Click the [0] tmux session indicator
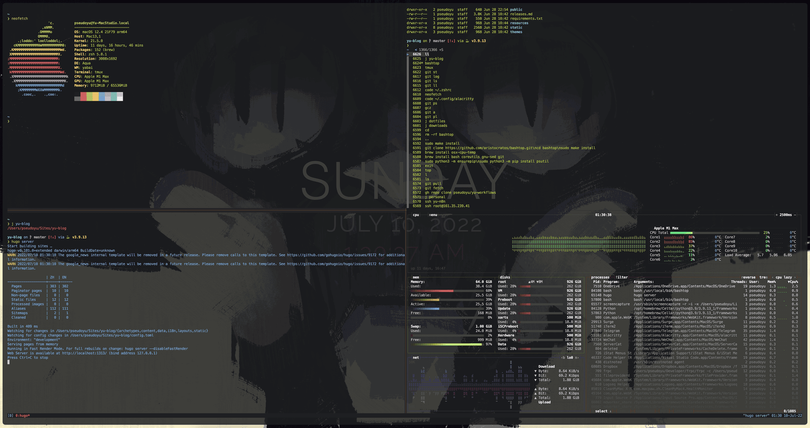 click(x=11, y=416)
